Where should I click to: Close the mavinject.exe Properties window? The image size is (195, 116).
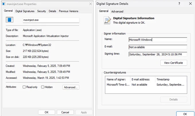(x=91, y=4)
